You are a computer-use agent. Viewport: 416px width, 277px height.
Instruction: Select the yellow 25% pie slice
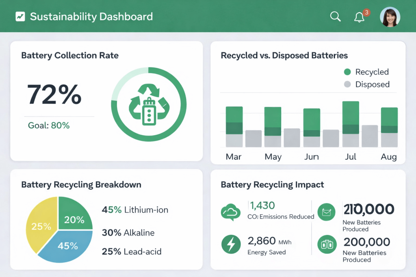pos(42,225)
